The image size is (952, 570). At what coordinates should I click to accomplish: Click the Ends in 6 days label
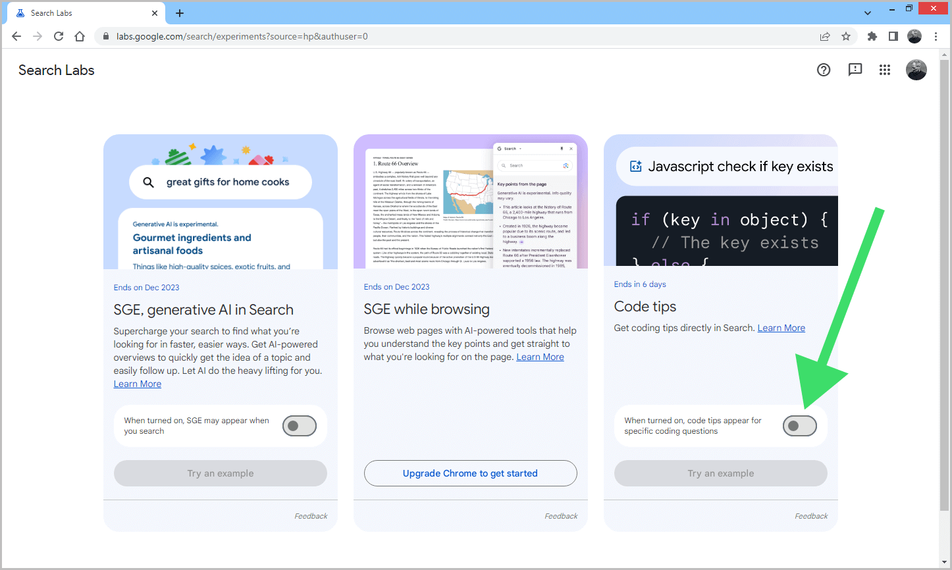pyautogui.click(x=640, y=284)
